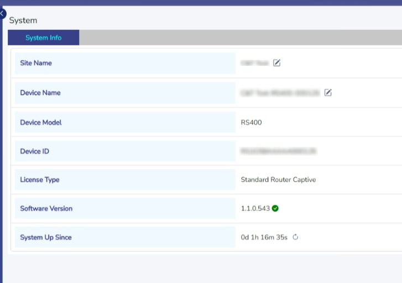Click the System page heading
The height and width of the screenshot is (283, 402).
23,20
